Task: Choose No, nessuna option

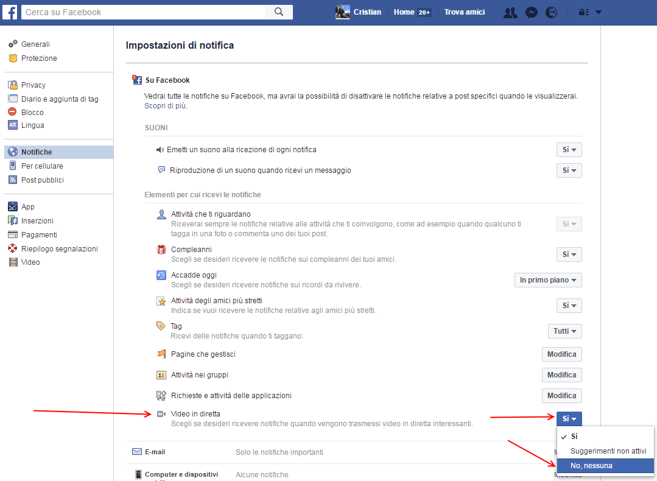Action: point(605,466)
